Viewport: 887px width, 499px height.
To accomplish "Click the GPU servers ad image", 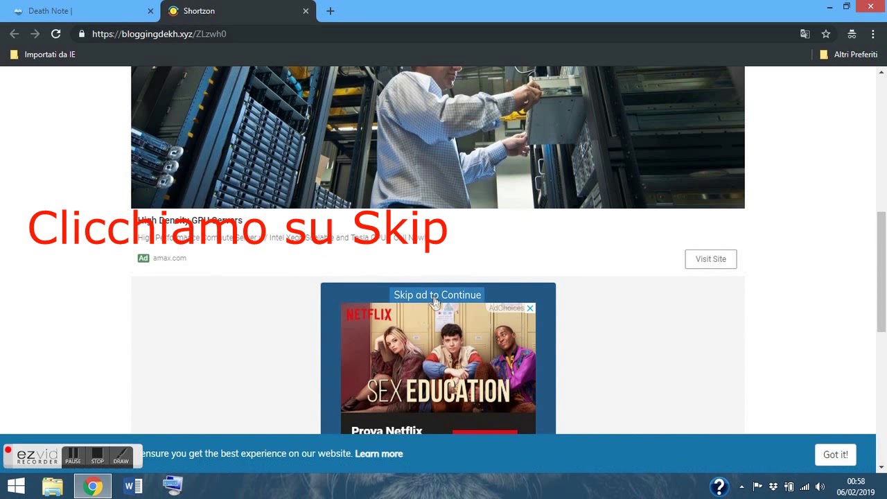I will click(x=438, y=137).
